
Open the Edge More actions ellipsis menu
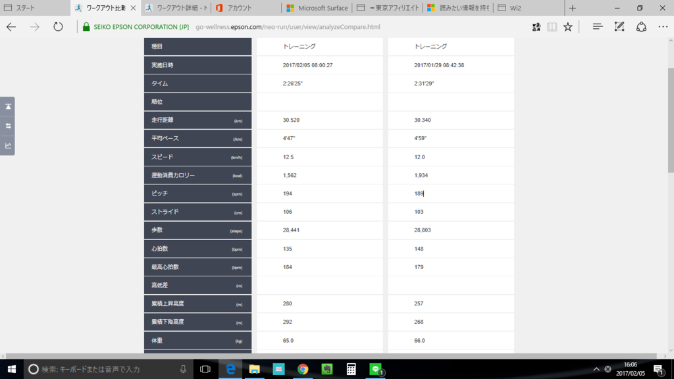[x=663, y=26]
